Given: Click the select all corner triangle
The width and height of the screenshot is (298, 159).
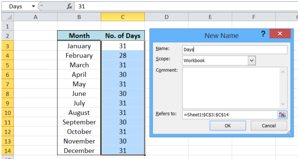Looking at the screenshot, I should click(8, 17).
